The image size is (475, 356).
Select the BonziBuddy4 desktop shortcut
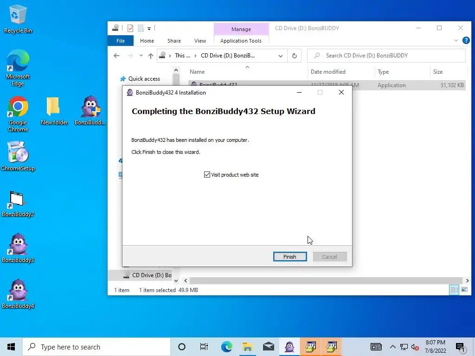pyautogui.click(x=18, y=294)
